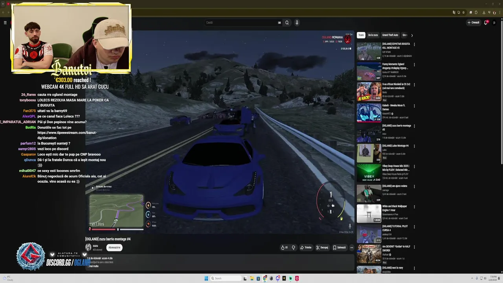This screenshot has height=283, width=503.
Task: Select the De la zuzu chip
Action: point(373,35)
